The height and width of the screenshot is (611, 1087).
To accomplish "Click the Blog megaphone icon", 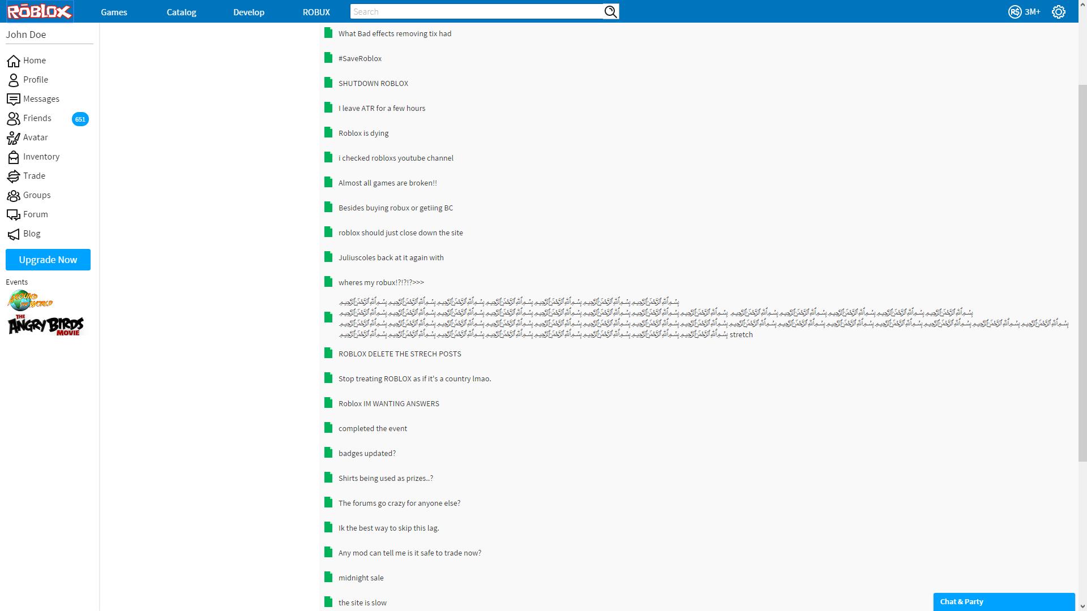I will pos(14,234).
